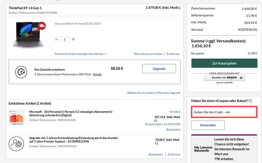
Task: Select the 107,10 € Microsoft 365 price
Action: point(160,117)
